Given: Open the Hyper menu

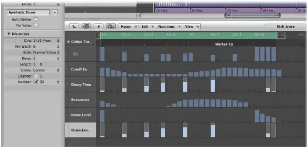Looking at the screenshot, I should click(128, 27).
